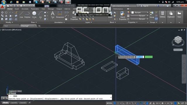The image size is (187, 105).
Task: Click the Save icon in quick access toolbar
Action: pos(15,6)
